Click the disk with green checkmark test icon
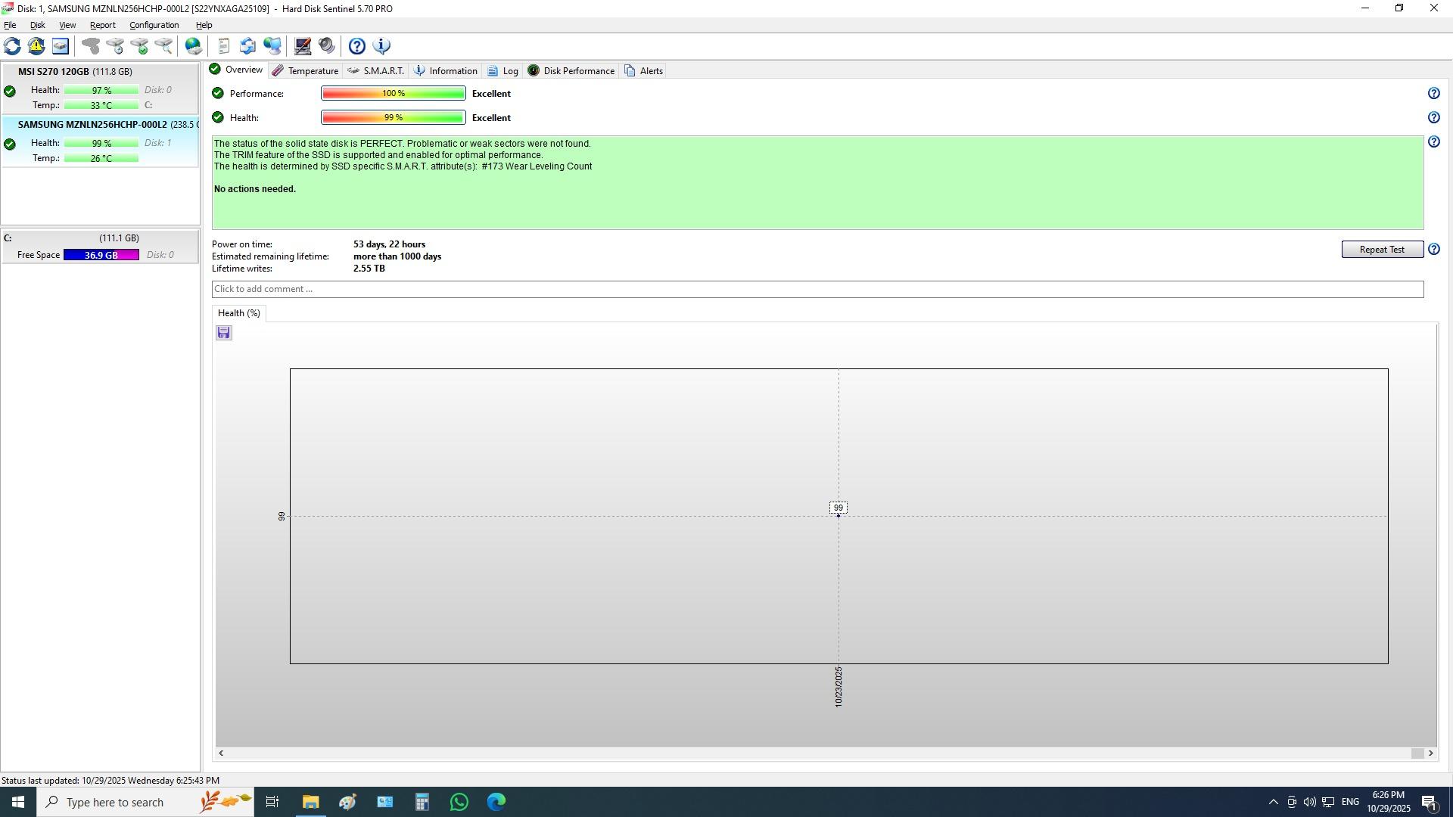 (139, 46)
